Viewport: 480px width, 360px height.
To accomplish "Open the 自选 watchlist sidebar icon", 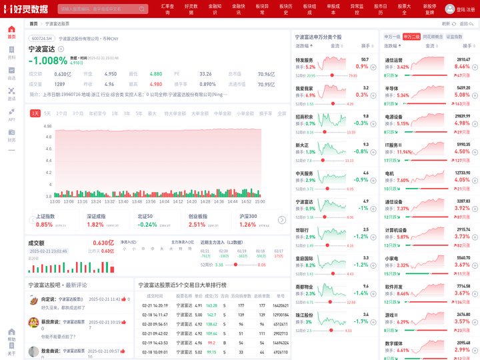I will point(11,71).
